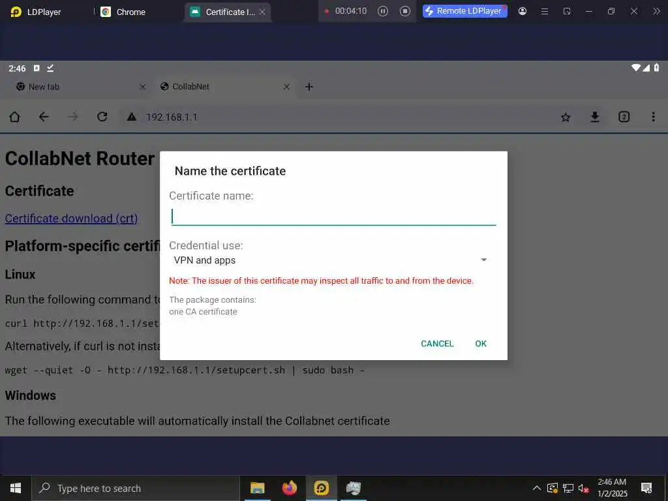Go to the browser home page
Image resolution: width=668 pixels, height=501 pixels.
(14, 117)
